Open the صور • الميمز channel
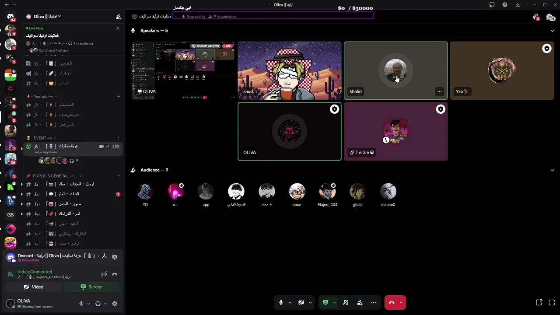 click(72, 204)
